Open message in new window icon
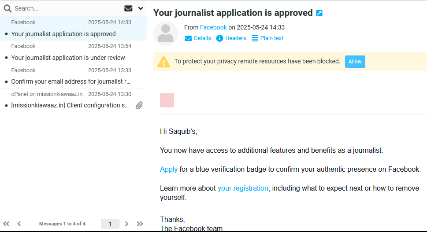 pyautogui.click(x=319, y=13)
